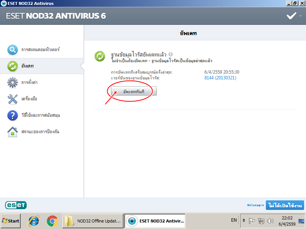
Task: Open the computer scan magnifier icon
Action: [13, 50]
